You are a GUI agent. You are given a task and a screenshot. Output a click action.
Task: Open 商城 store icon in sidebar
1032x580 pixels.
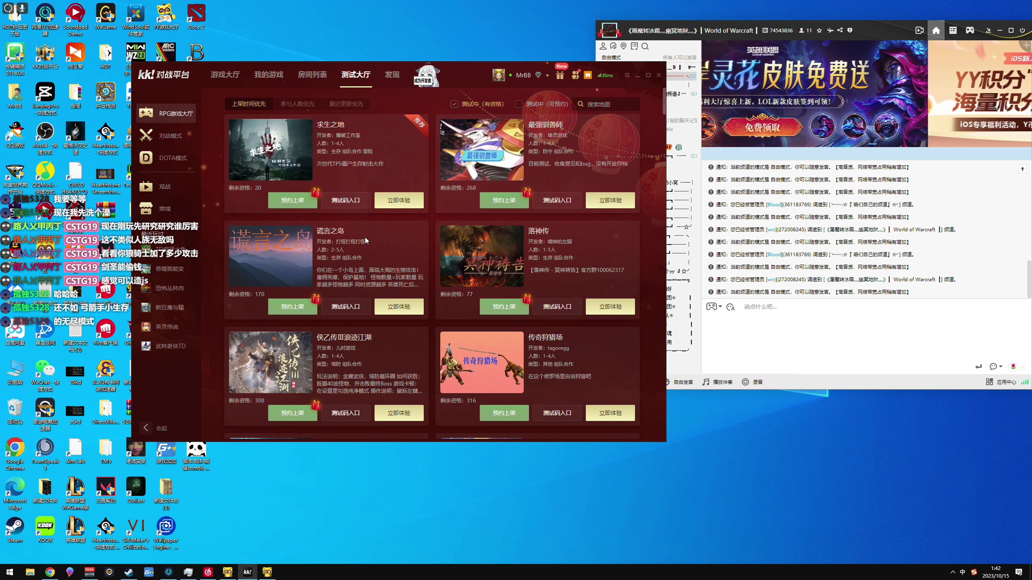click(x=146, y=208)
